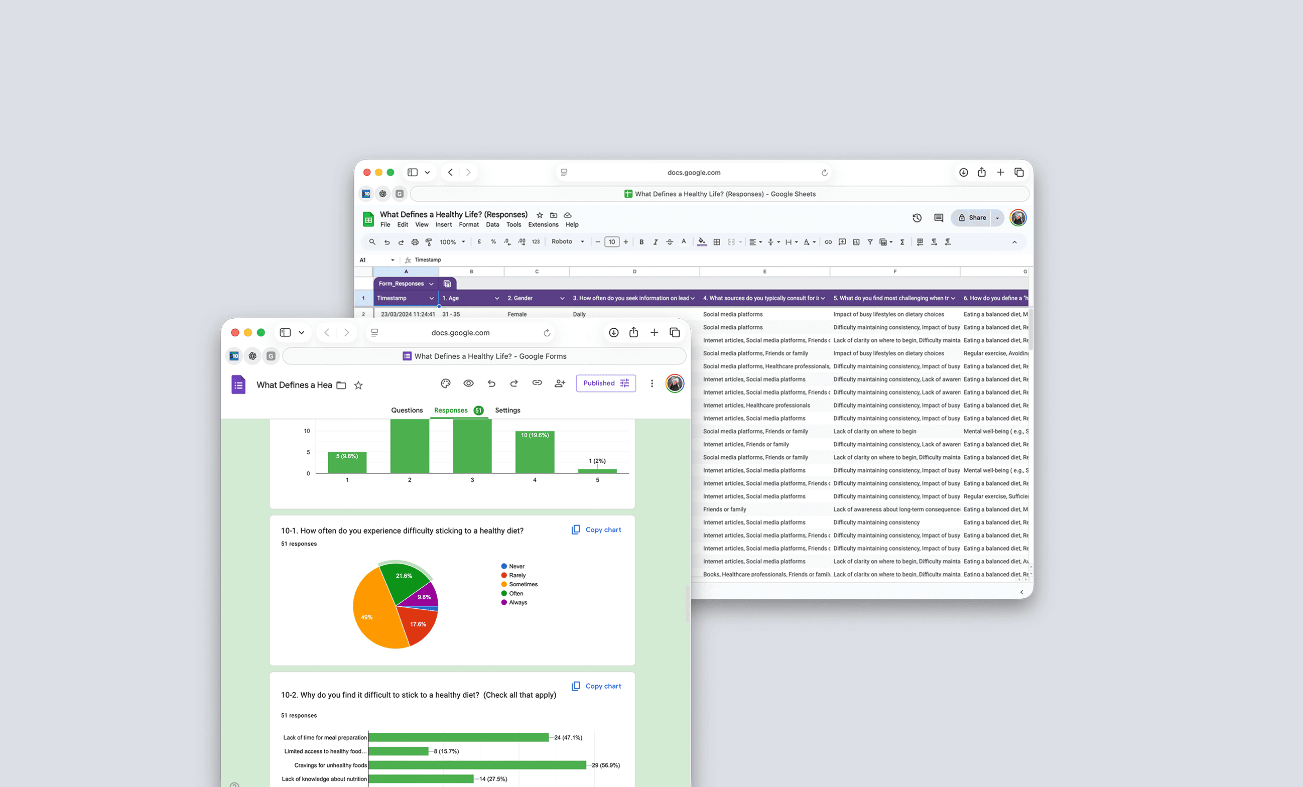
Task: Toggle the Forms preview eye icon
Action: [x=468, y=383]
